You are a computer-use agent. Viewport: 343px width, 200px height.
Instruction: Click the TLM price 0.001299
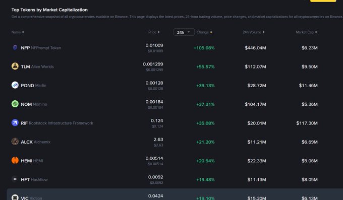pos(153,64)
